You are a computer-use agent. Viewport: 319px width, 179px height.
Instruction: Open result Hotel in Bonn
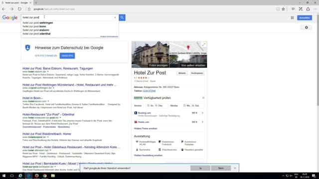[32, 98]
